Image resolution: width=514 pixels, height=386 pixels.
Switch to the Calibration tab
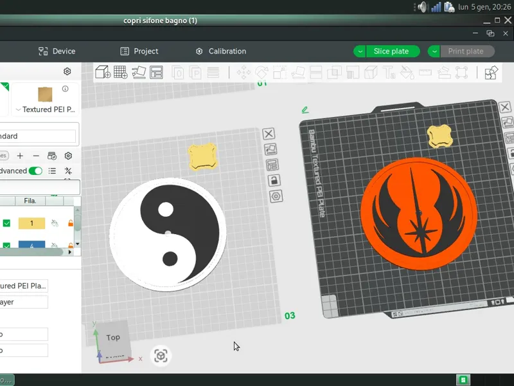pos(221,51)
